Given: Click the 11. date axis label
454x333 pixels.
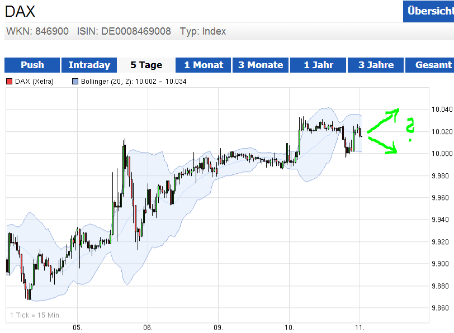Looking at the screenshot, I should pyautogui.click(x=360, y=328).
